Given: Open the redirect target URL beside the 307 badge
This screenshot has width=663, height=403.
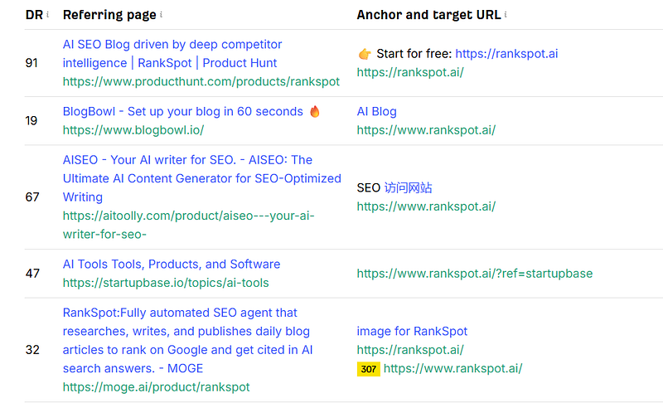Looking at the screenshot, I should tap(452, 368).
